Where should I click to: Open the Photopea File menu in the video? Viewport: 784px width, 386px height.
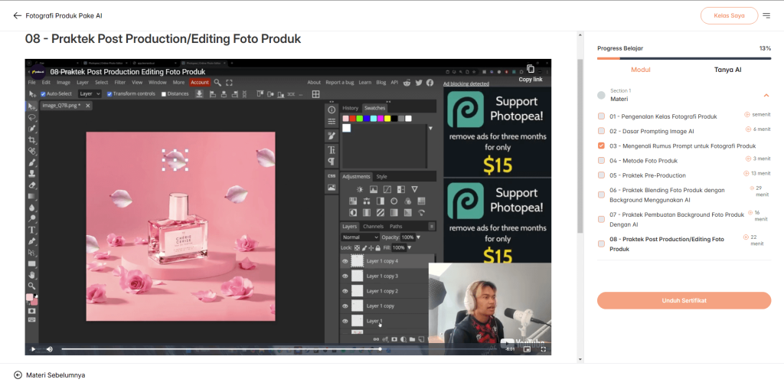pyautogui.click(x=31, y=83)
